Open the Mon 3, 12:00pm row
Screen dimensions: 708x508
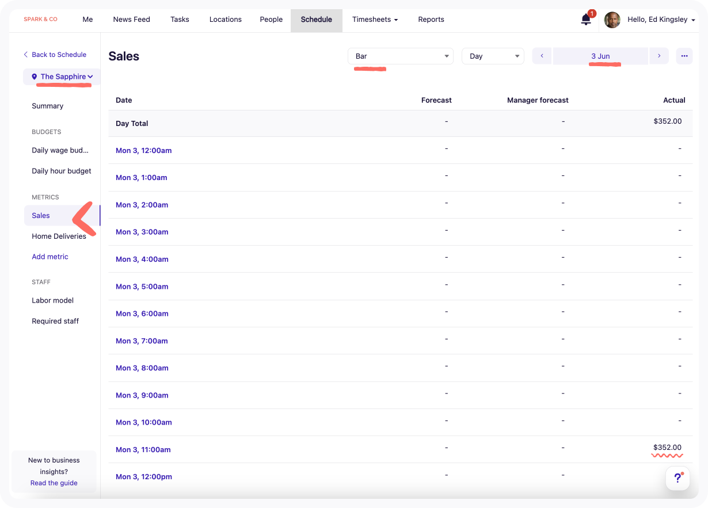click(x=400, y=476)
